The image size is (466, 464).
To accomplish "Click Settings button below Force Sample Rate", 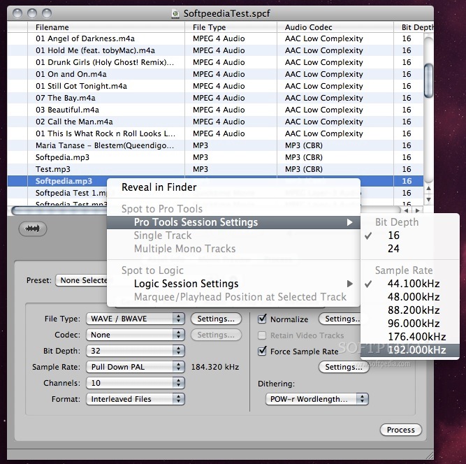I will pyautogui.click(x=344, y=367).
